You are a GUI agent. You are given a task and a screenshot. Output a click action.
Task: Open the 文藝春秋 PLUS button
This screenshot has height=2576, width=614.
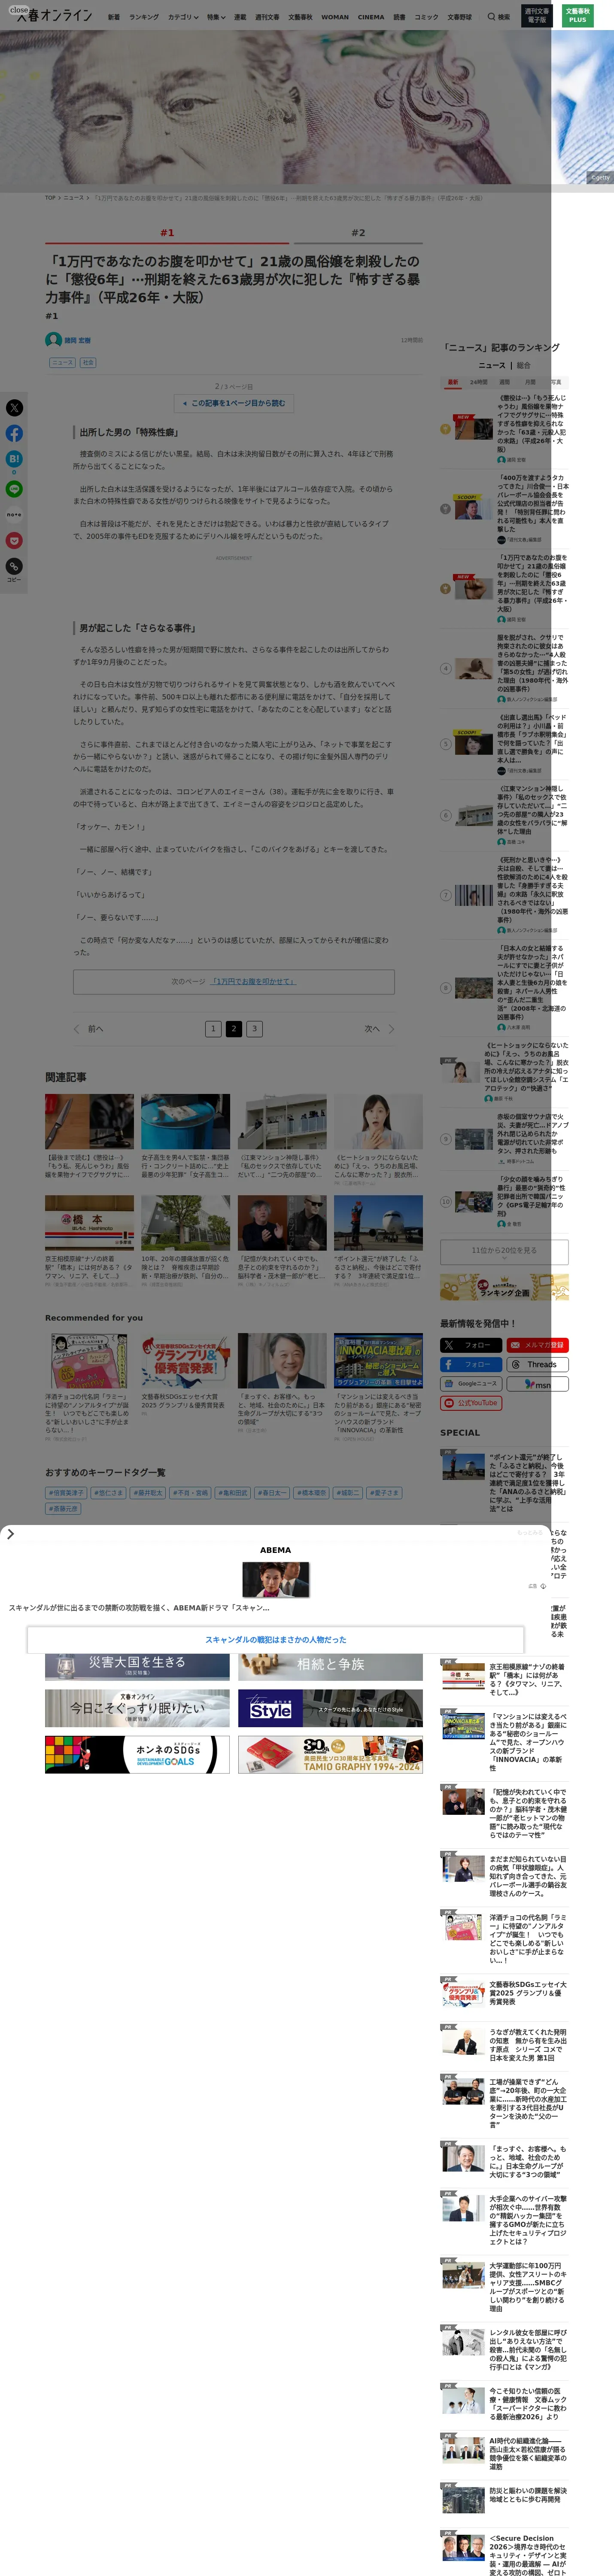pos(577,16)
